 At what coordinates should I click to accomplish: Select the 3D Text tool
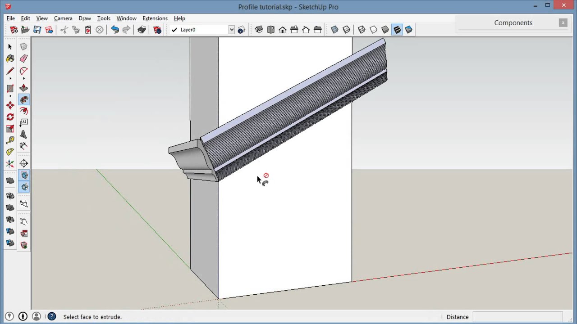(24, 135)
